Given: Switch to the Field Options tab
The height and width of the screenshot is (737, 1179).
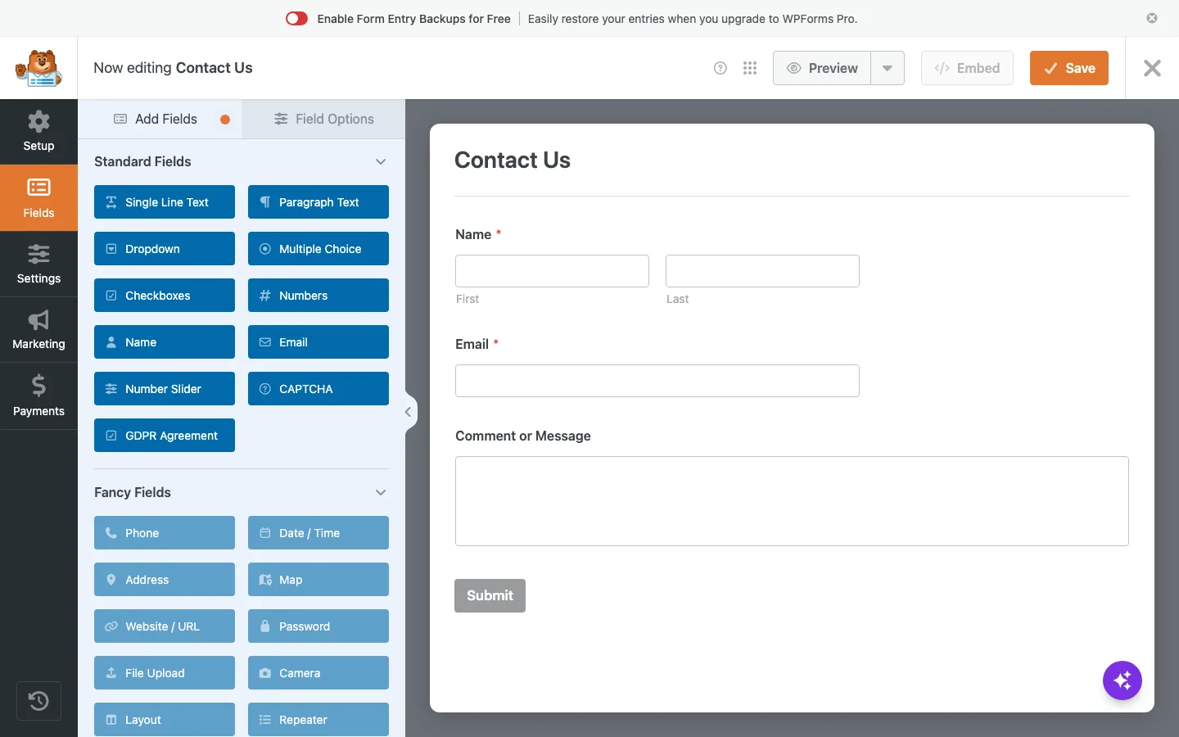Looking at the screenshot, I should click(x=323, y=119).
